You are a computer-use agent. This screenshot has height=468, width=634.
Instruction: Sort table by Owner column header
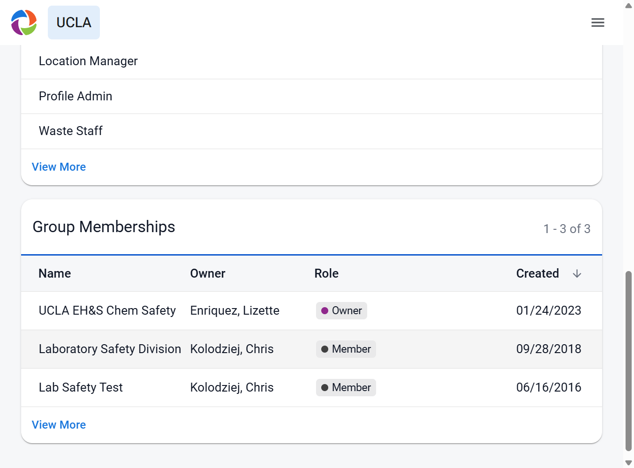(x=208, y=273)
